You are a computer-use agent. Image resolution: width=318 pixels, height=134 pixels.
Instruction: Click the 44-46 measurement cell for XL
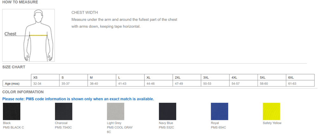tap(150, 83)
